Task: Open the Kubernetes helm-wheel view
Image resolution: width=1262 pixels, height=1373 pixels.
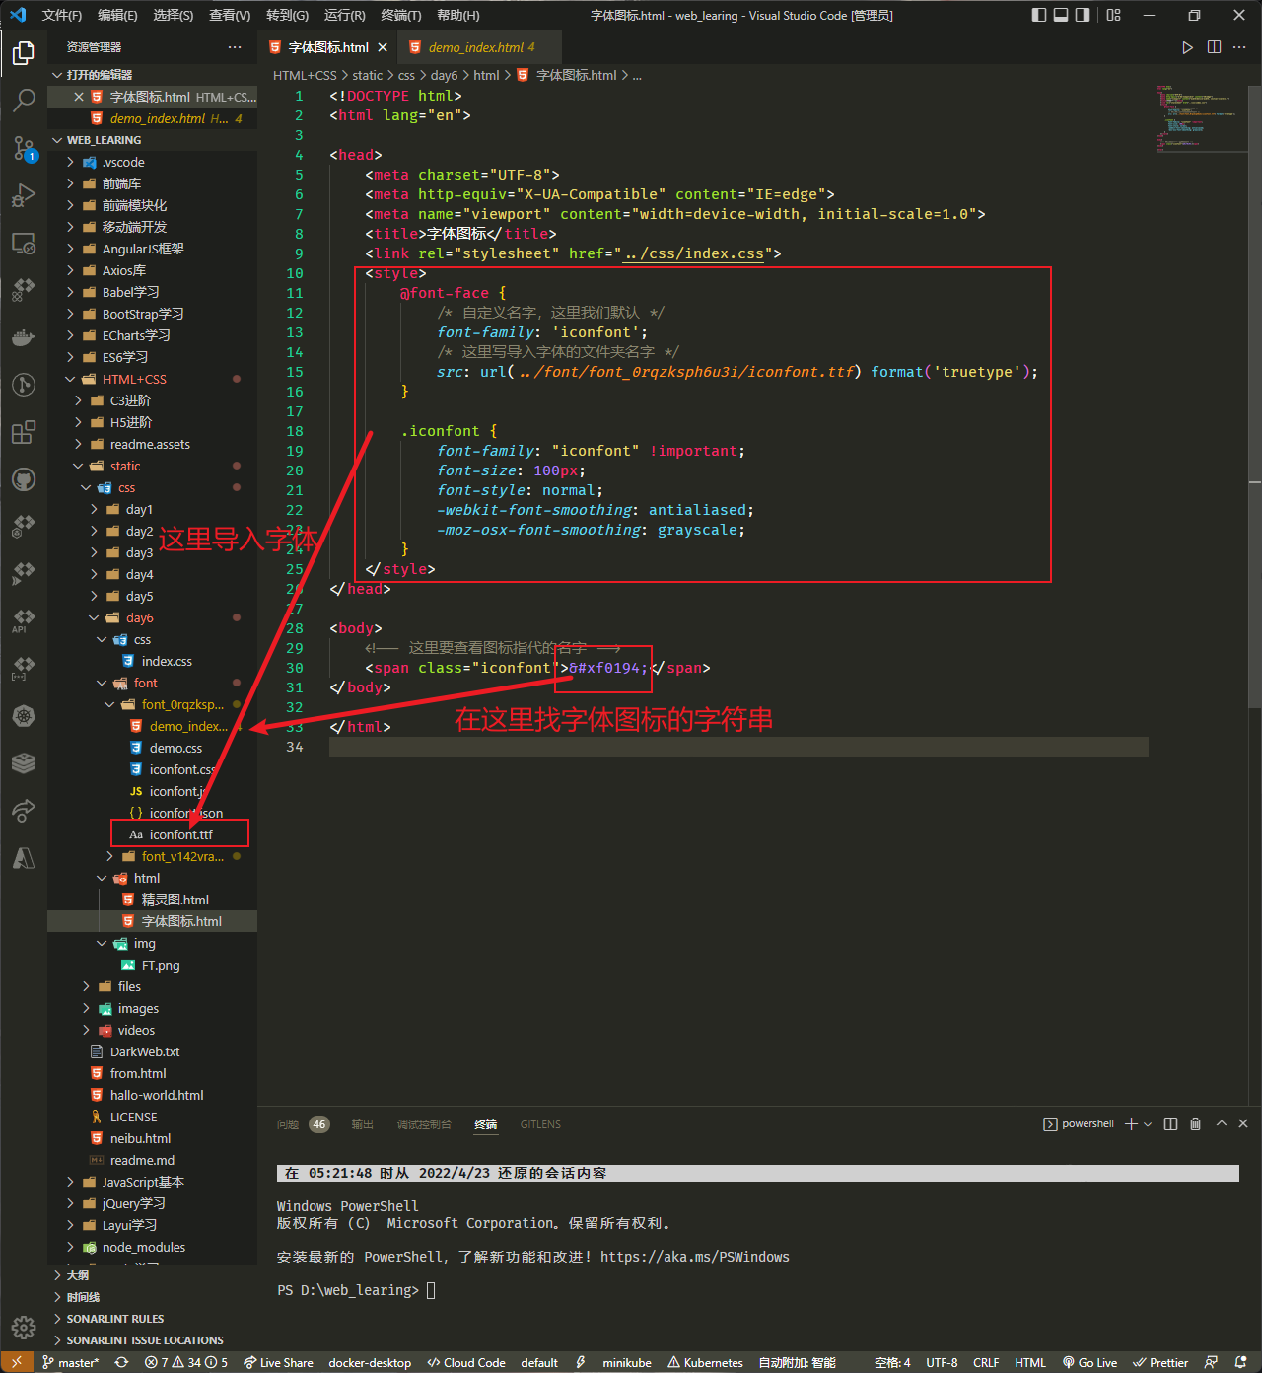Action: (24, 716)
